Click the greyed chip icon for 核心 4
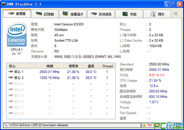184x130 pixels. (10, 89)
